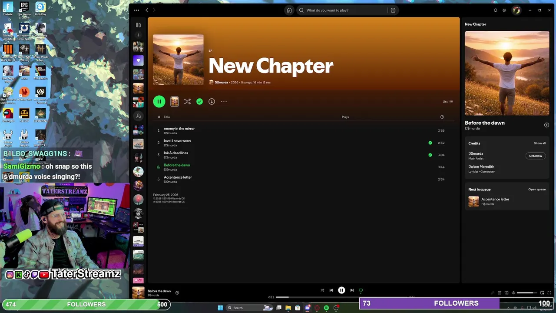Pause playback in bottom player bar
The width and height of the screenshot is (556, 313).
[x=341, y=290]
